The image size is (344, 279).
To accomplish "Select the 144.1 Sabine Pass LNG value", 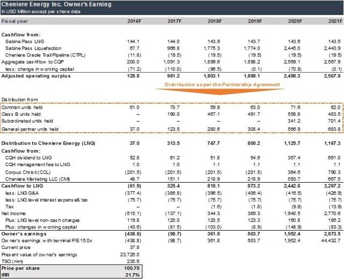I will click(133, 41).
